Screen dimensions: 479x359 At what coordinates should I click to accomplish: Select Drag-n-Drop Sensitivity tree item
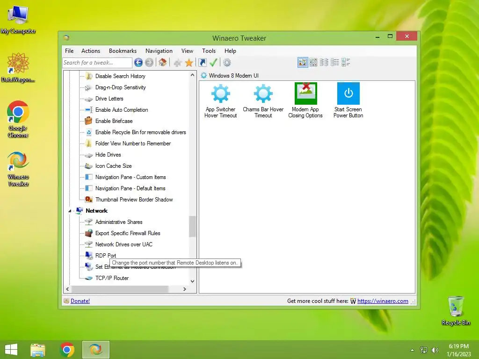(x=121, y=87)
